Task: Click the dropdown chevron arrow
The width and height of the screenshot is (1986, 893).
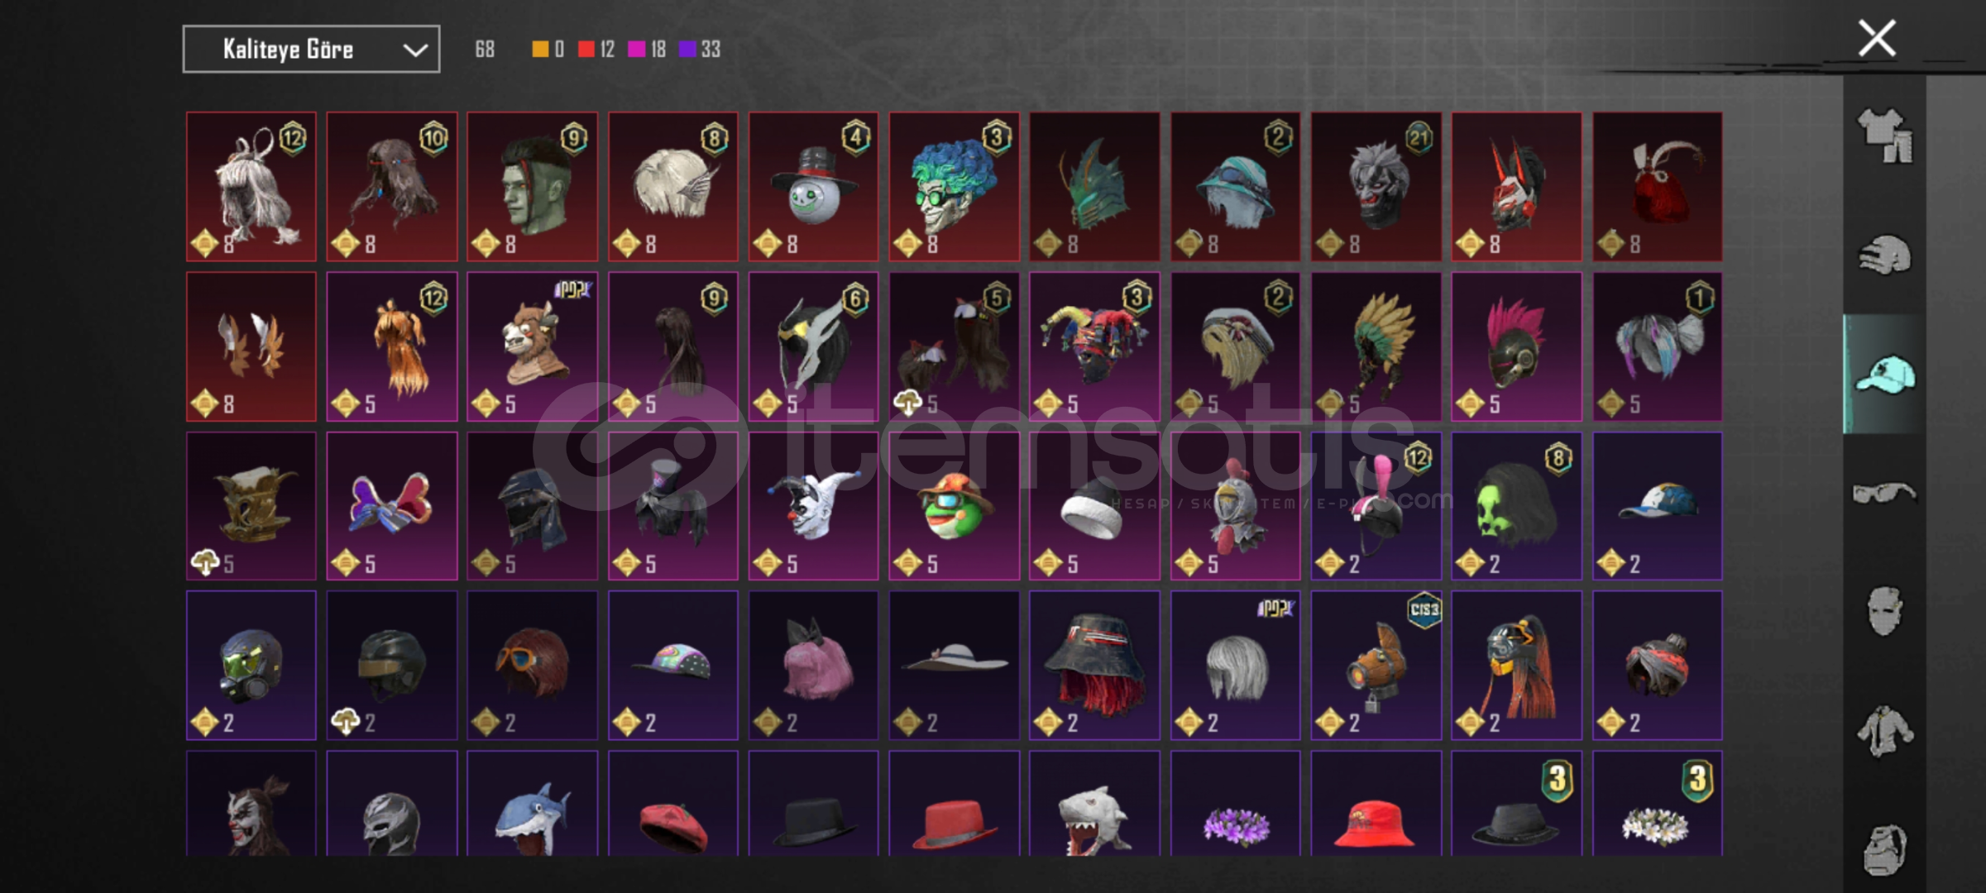Action: (414, 50)
